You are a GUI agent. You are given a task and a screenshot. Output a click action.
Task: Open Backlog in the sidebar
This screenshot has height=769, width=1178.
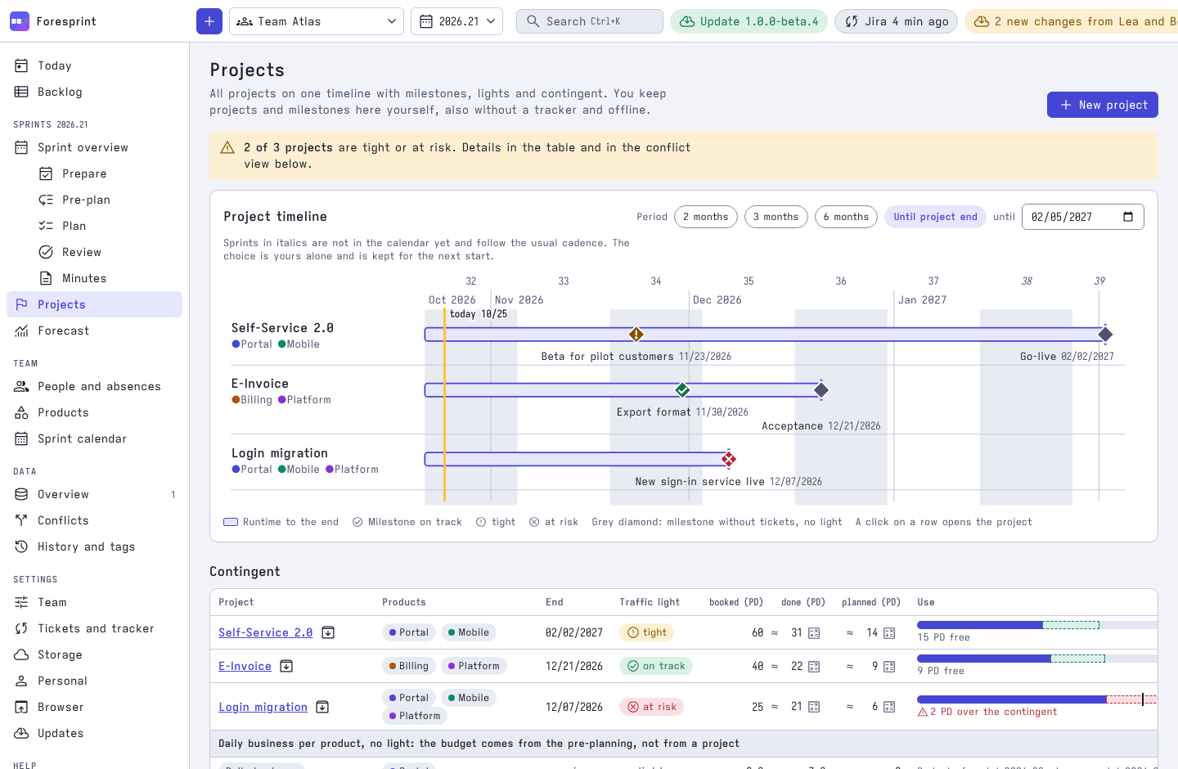[x=94, y=92]
